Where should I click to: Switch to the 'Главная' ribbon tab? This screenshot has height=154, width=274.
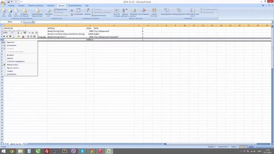[x=12, y=6]
